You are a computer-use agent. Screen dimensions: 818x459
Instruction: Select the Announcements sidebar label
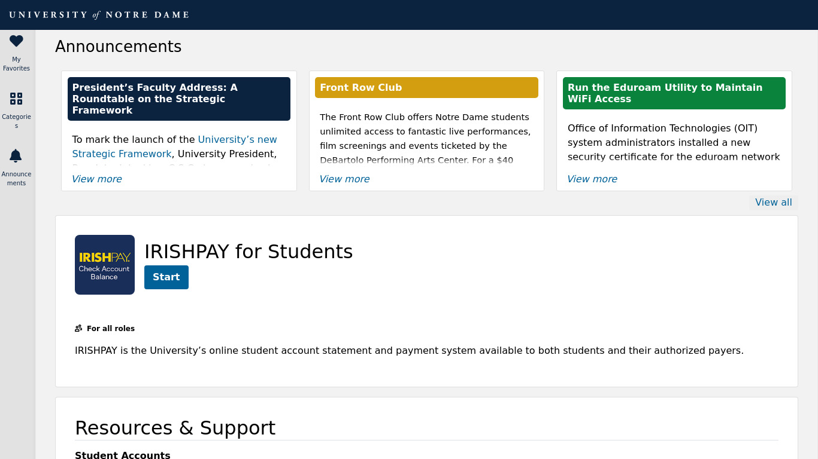click(x=16, y=179)
